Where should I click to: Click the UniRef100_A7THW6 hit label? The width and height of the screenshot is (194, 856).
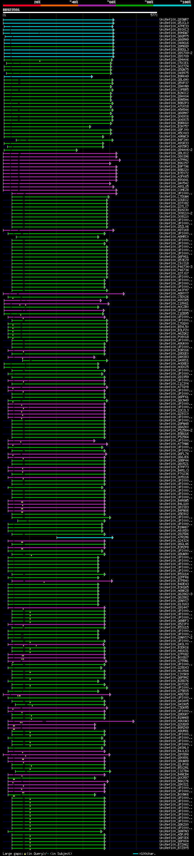pyautogui.click(x=174, y=444)
